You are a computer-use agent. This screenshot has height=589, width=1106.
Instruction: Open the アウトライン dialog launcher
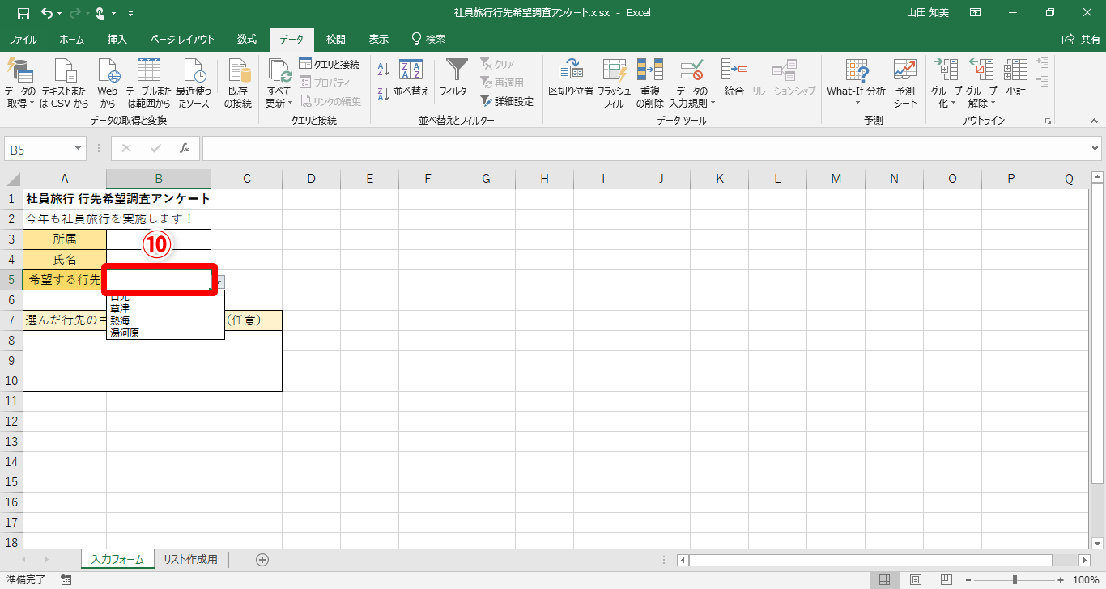click(1048, 121)
